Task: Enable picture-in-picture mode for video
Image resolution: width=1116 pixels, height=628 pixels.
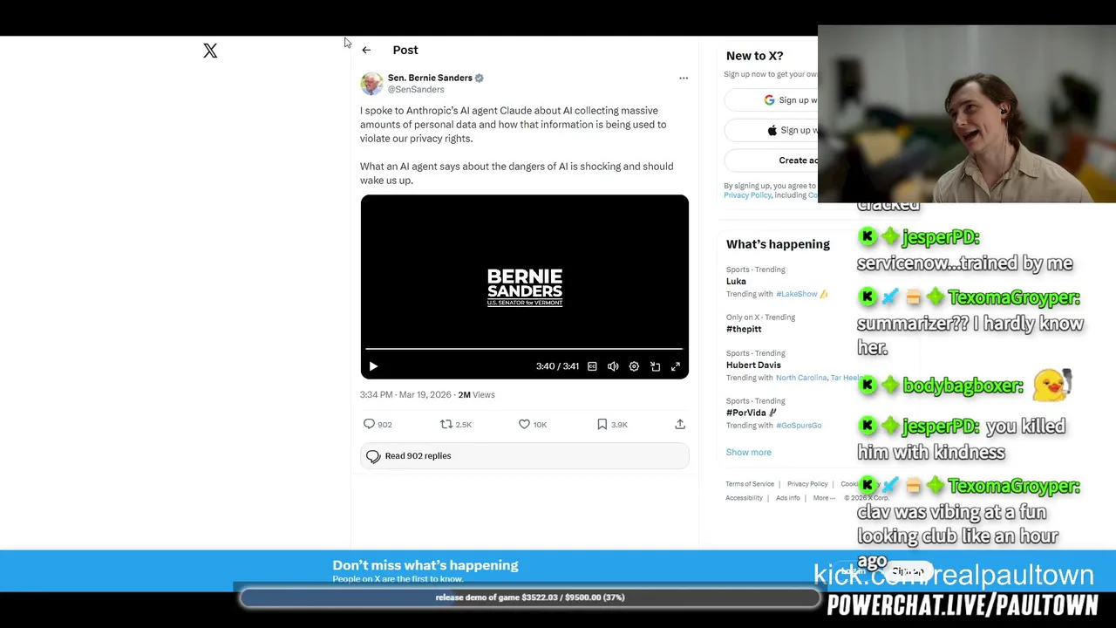Action: (655, 366)
